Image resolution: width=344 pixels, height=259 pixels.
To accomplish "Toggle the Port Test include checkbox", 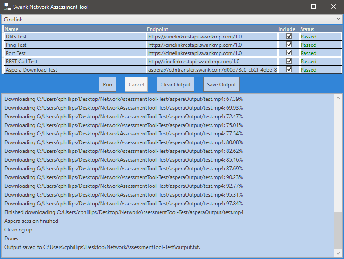I will coord(289,53).
